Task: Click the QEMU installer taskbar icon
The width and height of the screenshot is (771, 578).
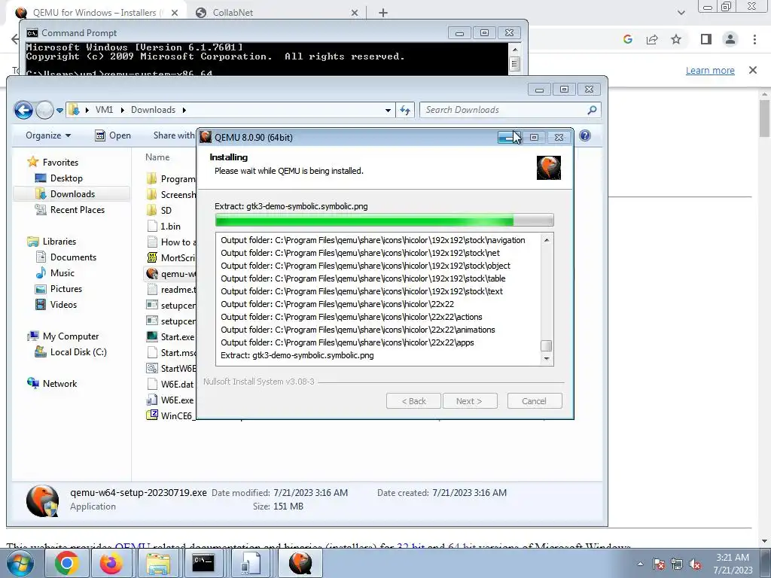Action: [x=300, y=563]
